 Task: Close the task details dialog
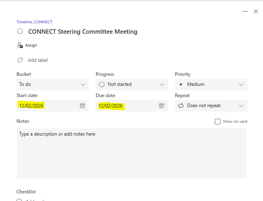point(256,12)
